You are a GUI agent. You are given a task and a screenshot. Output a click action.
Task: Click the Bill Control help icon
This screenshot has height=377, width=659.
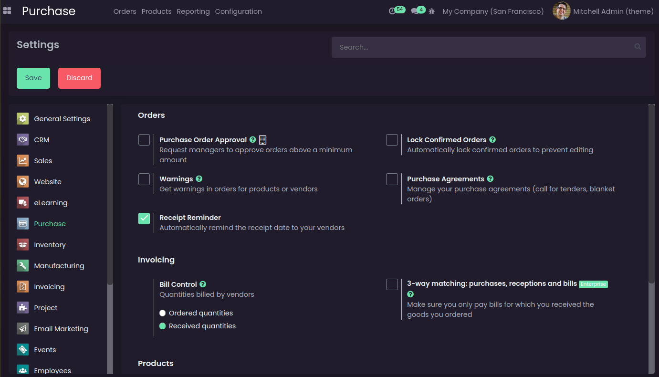tap(203, 284)
